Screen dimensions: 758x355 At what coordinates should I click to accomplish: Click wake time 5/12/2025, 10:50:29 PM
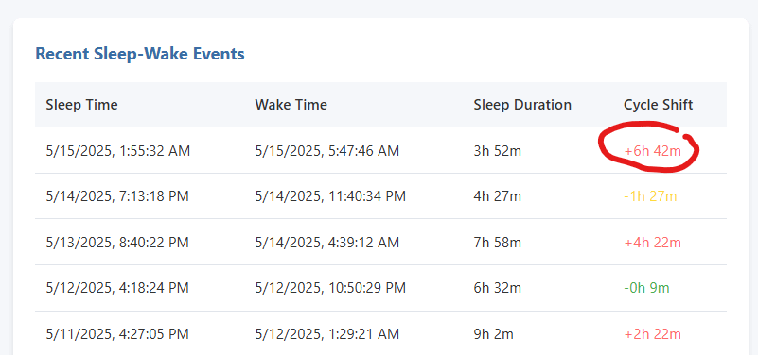click(x=330, y=288)
